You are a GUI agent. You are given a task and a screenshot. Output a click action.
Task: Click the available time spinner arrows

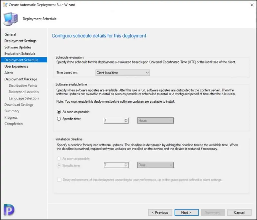coord(126,121)
